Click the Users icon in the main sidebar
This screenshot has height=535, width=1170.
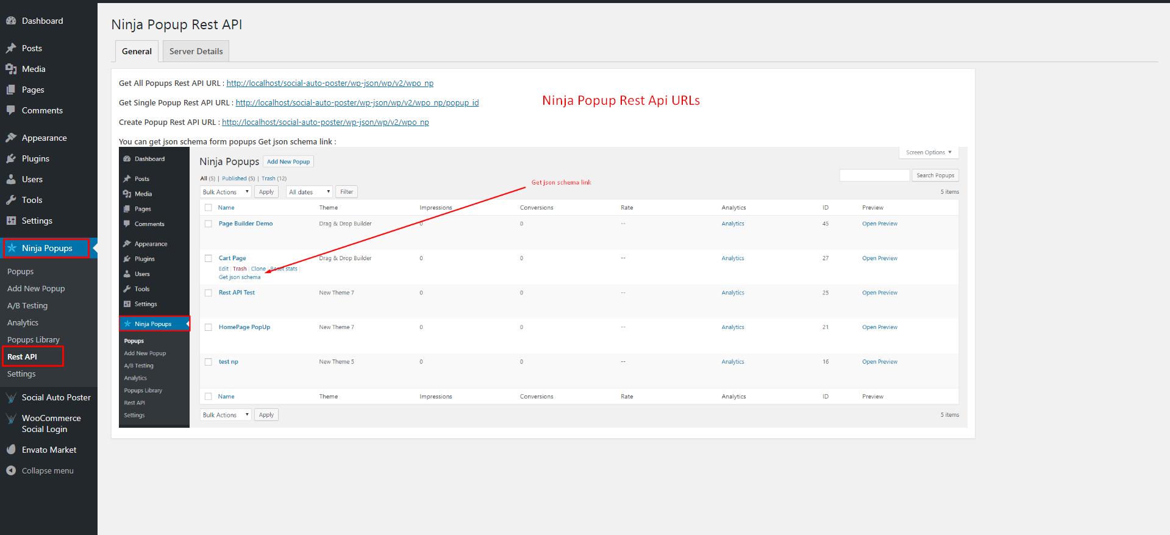(11, 179)
